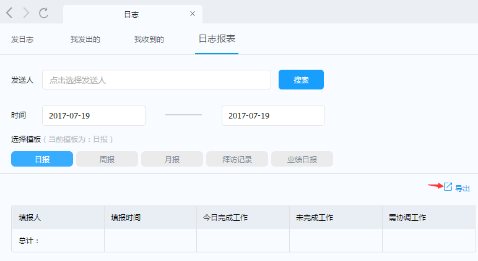Reload the page with refresh icon
478x261 pixels.
[x=43, y=13]
